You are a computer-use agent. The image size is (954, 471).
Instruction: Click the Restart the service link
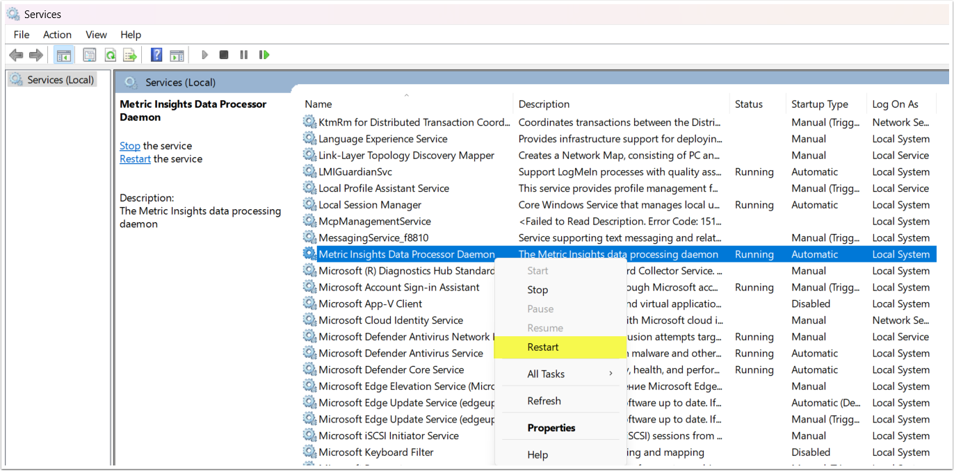pos(135,159)
